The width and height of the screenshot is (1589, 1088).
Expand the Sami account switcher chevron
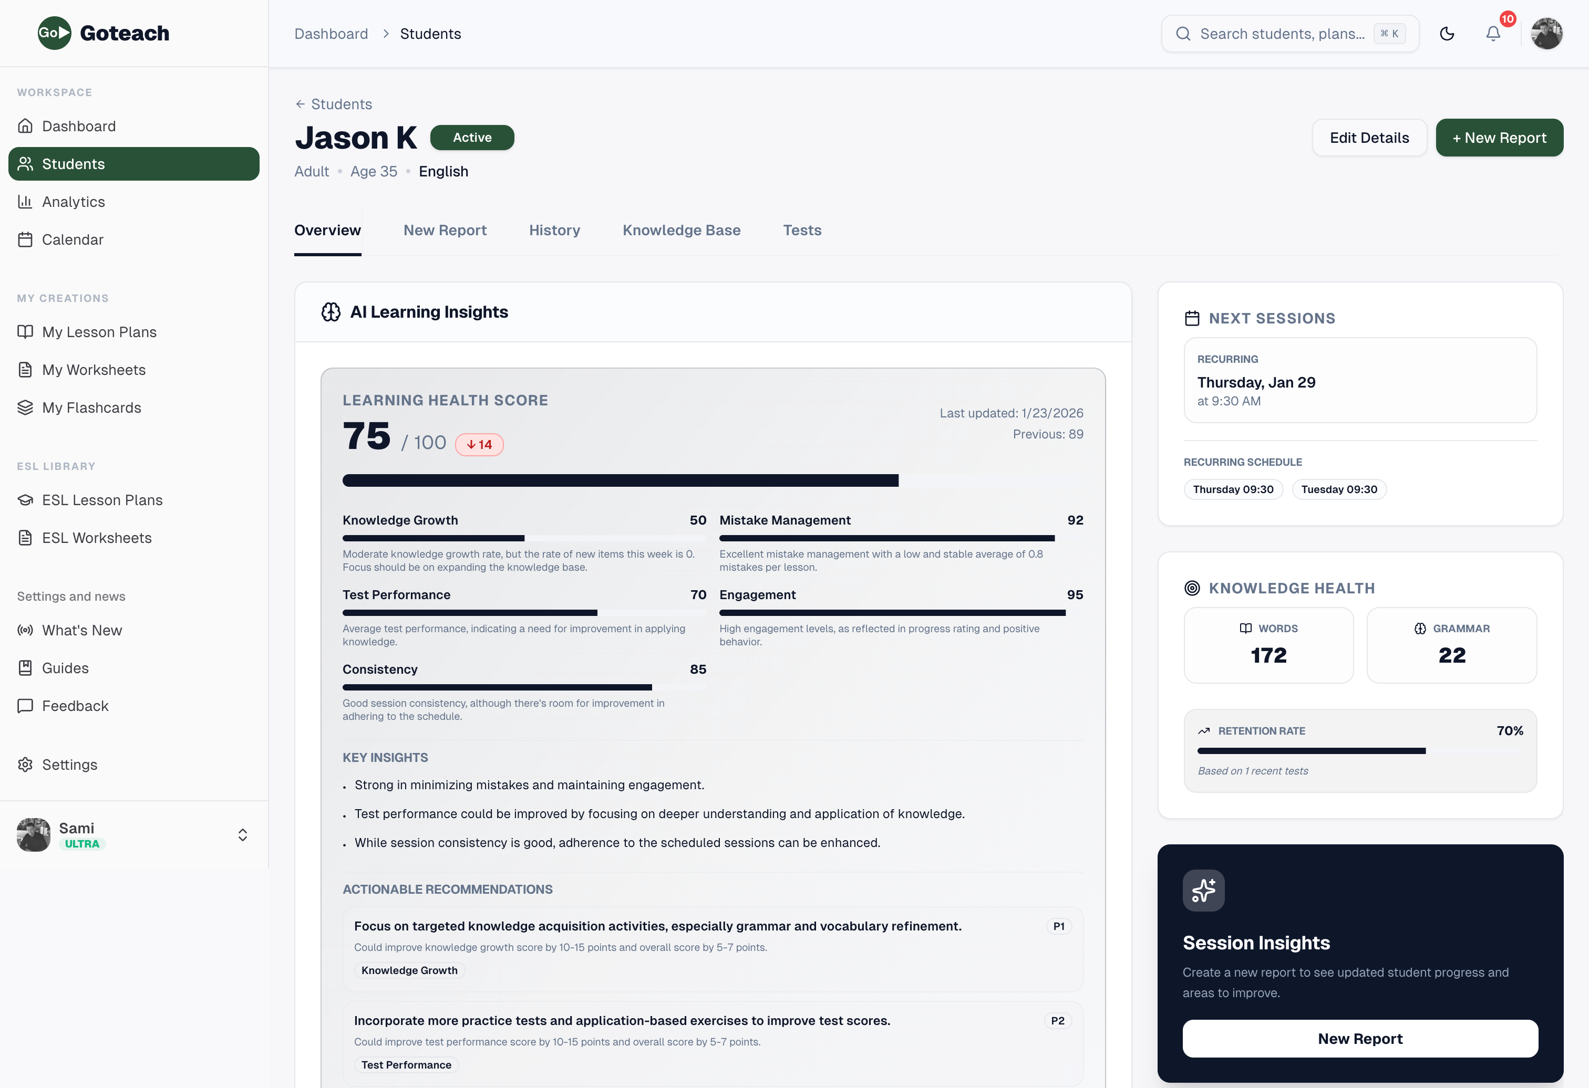(243, 834)
